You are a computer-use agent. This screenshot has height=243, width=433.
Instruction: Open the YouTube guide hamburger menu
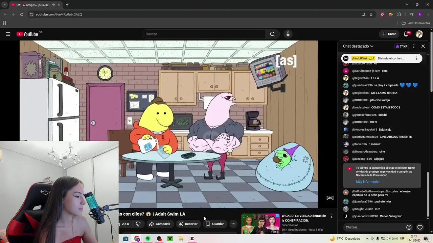coord(8,34)
